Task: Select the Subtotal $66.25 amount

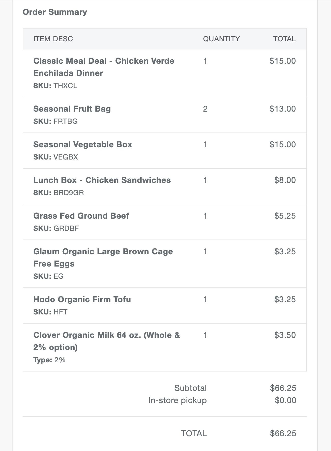Action: 283,388
